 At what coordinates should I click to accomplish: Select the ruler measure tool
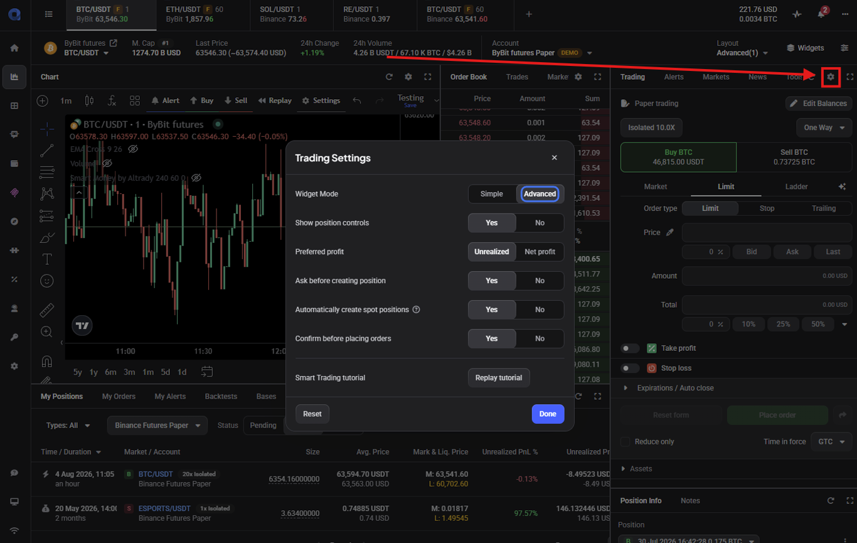pyautogui.click(x=47, y=310)
